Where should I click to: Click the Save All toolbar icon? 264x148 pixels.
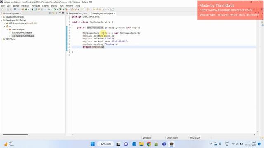tap(11, 9)
